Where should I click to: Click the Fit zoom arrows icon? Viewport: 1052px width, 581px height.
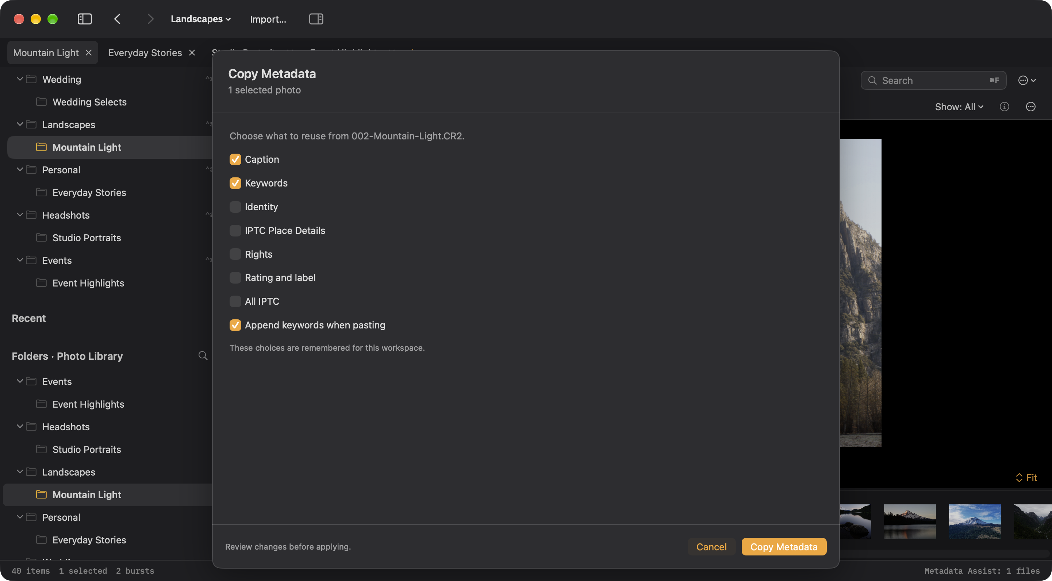click(x=1019, y=477)
